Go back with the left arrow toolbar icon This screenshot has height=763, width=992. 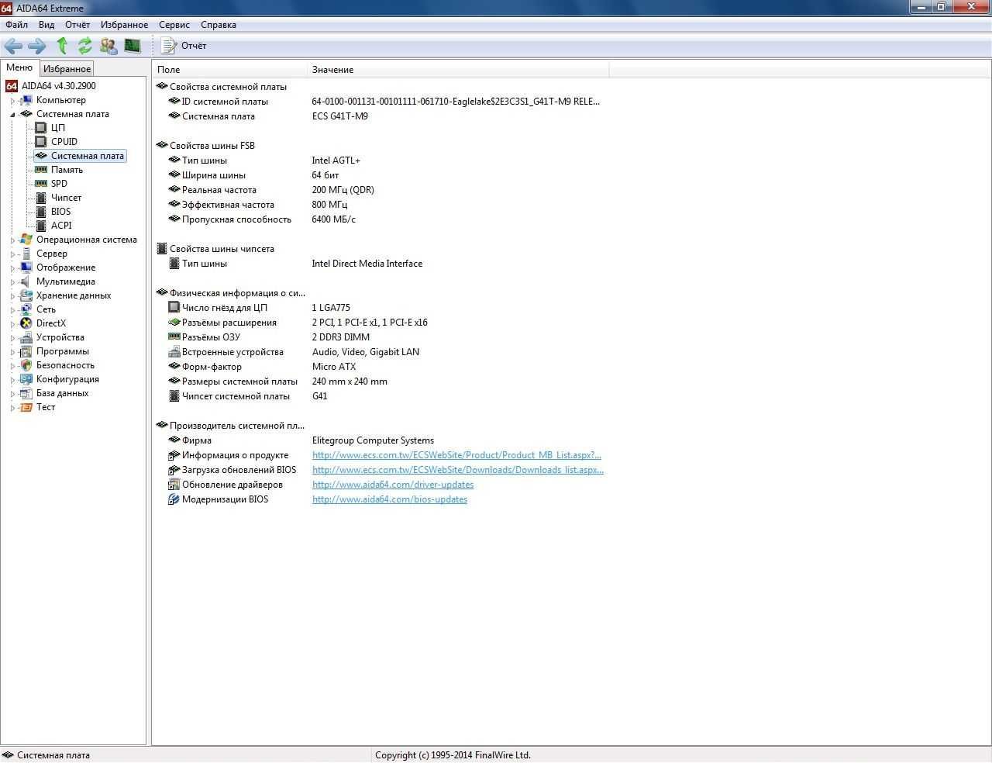pos(13,46)
